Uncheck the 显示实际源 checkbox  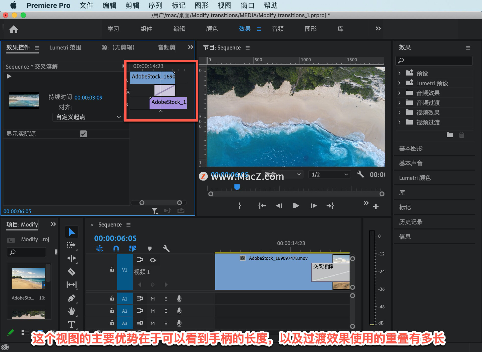tap(83, 134)
